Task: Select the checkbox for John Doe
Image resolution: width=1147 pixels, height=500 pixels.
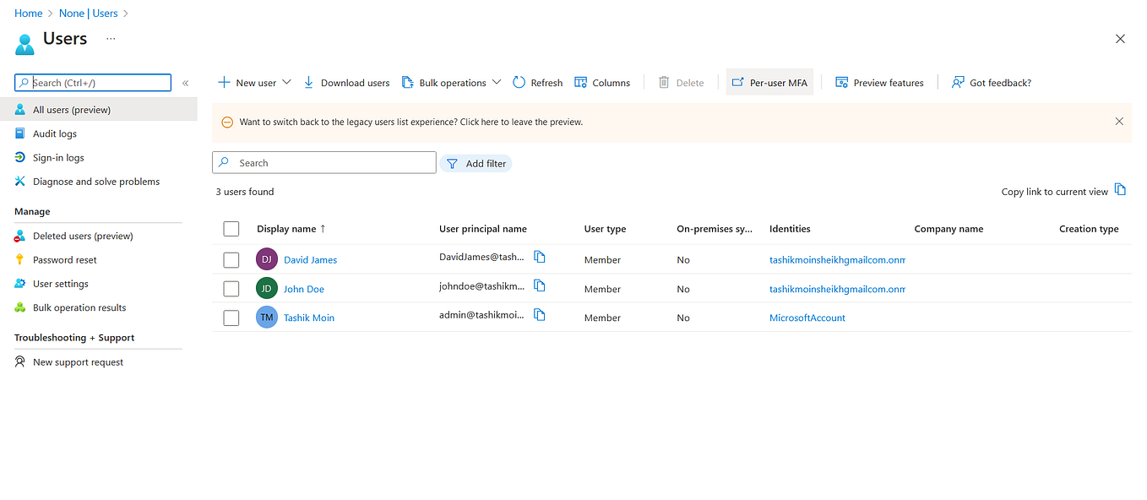Action: [x=231, y=288]
